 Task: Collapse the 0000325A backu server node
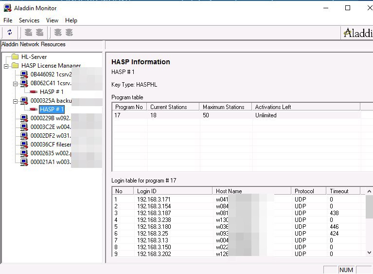click(x=15, y=101)
